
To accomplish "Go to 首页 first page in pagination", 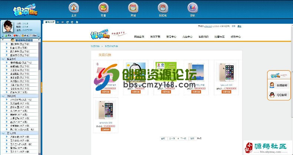I will pyautogui.click(x=163, y=139).
